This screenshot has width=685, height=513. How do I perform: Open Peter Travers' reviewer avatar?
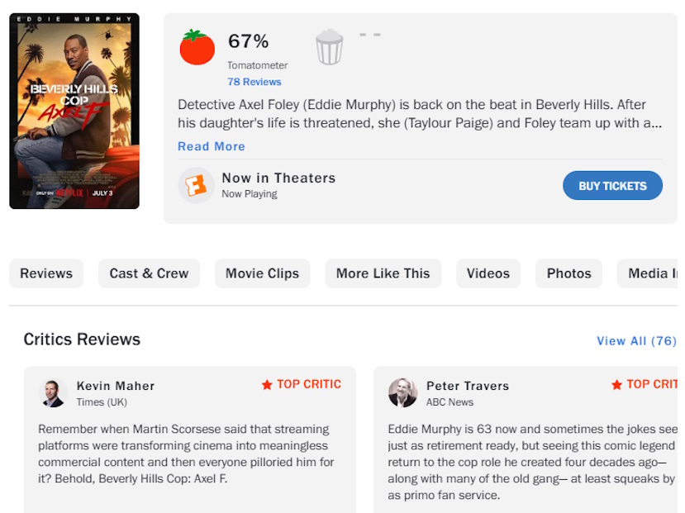point(402,392)
